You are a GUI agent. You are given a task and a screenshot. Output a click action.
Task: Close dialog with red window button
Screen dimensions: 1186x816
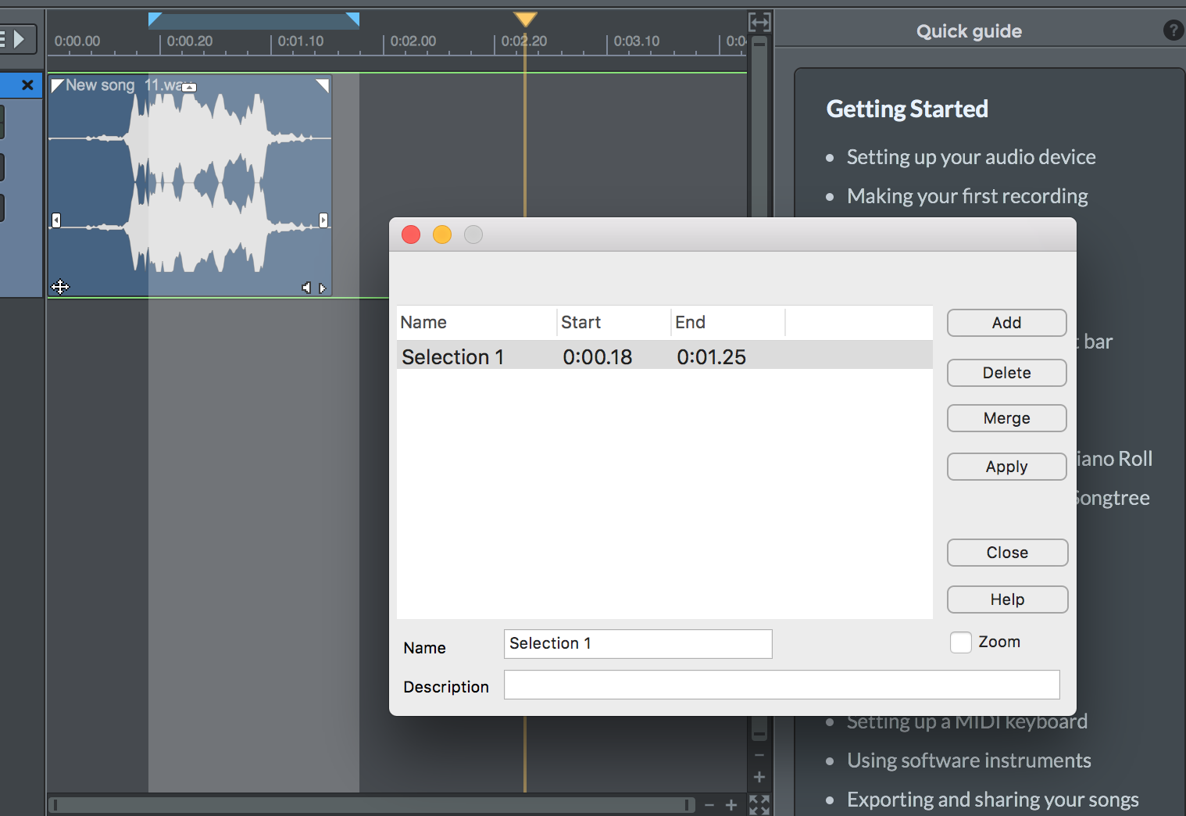coord(411,234)
